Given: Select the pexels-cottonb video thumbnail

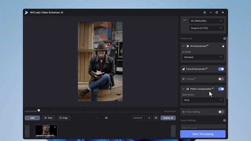Looking at the screenshot, I should click(x=46, y=131).
